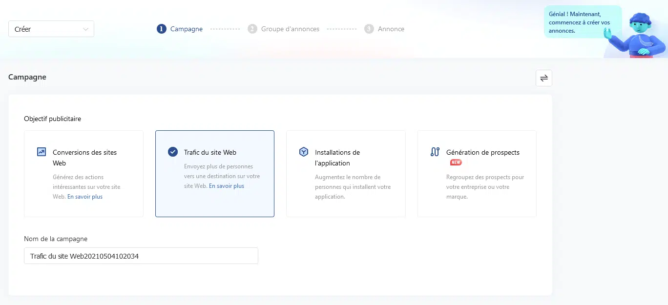668x305 pixels.
Task: Click the checkmark icon on Trafic du site Web
Action: [173, 152]
